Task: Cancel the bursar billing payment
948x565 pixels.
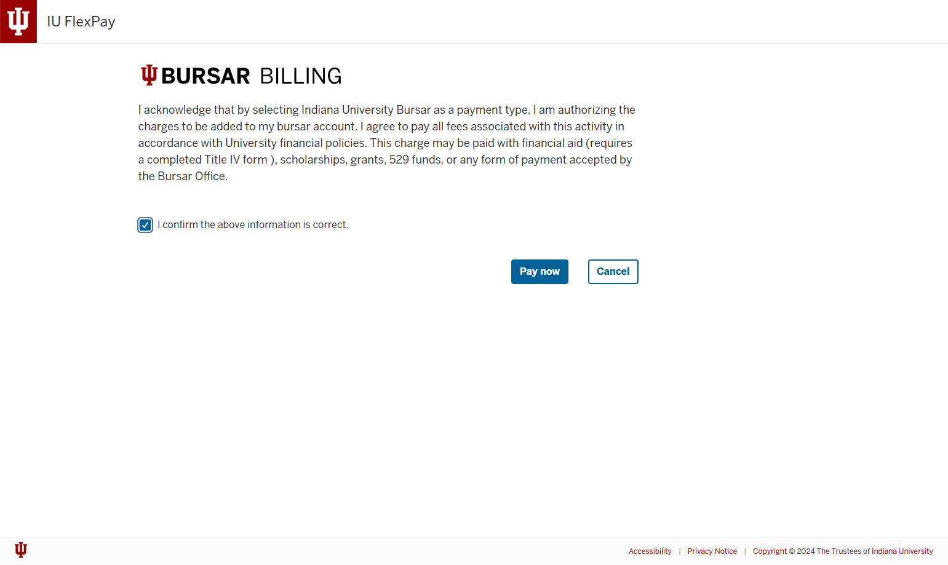Action: (x=613, y=272)
